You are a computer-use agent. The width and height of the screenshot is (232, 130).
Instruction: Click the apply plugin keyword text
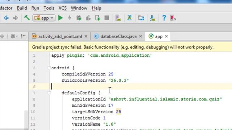pos(68,55)
